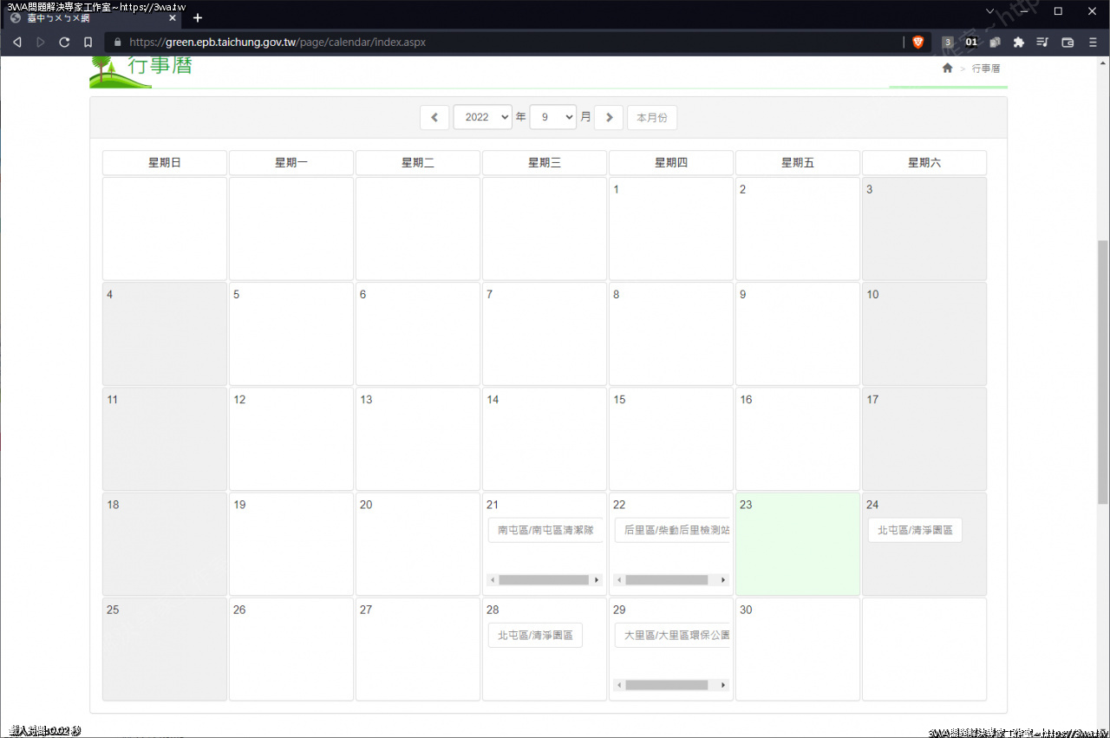This screenshot has width=1110, height=738.
Task: Click the home icon in the breadcrumb trail
Action: [x=947, y=68]
